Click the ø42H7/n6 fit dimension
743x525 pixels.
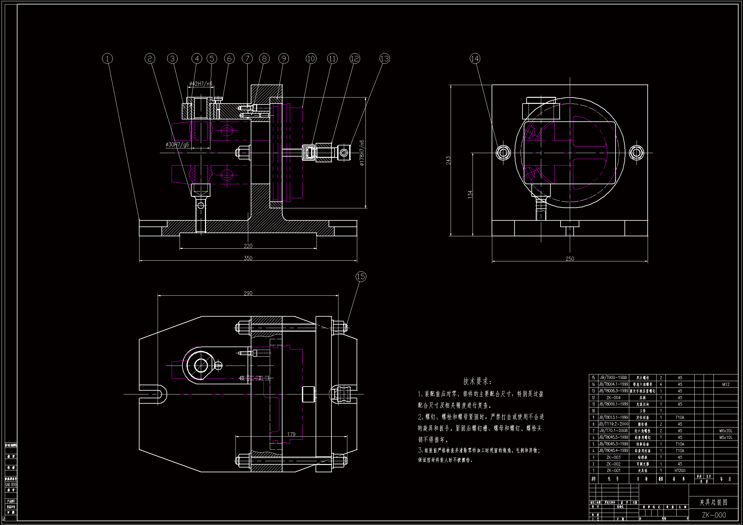coord(201,84)
